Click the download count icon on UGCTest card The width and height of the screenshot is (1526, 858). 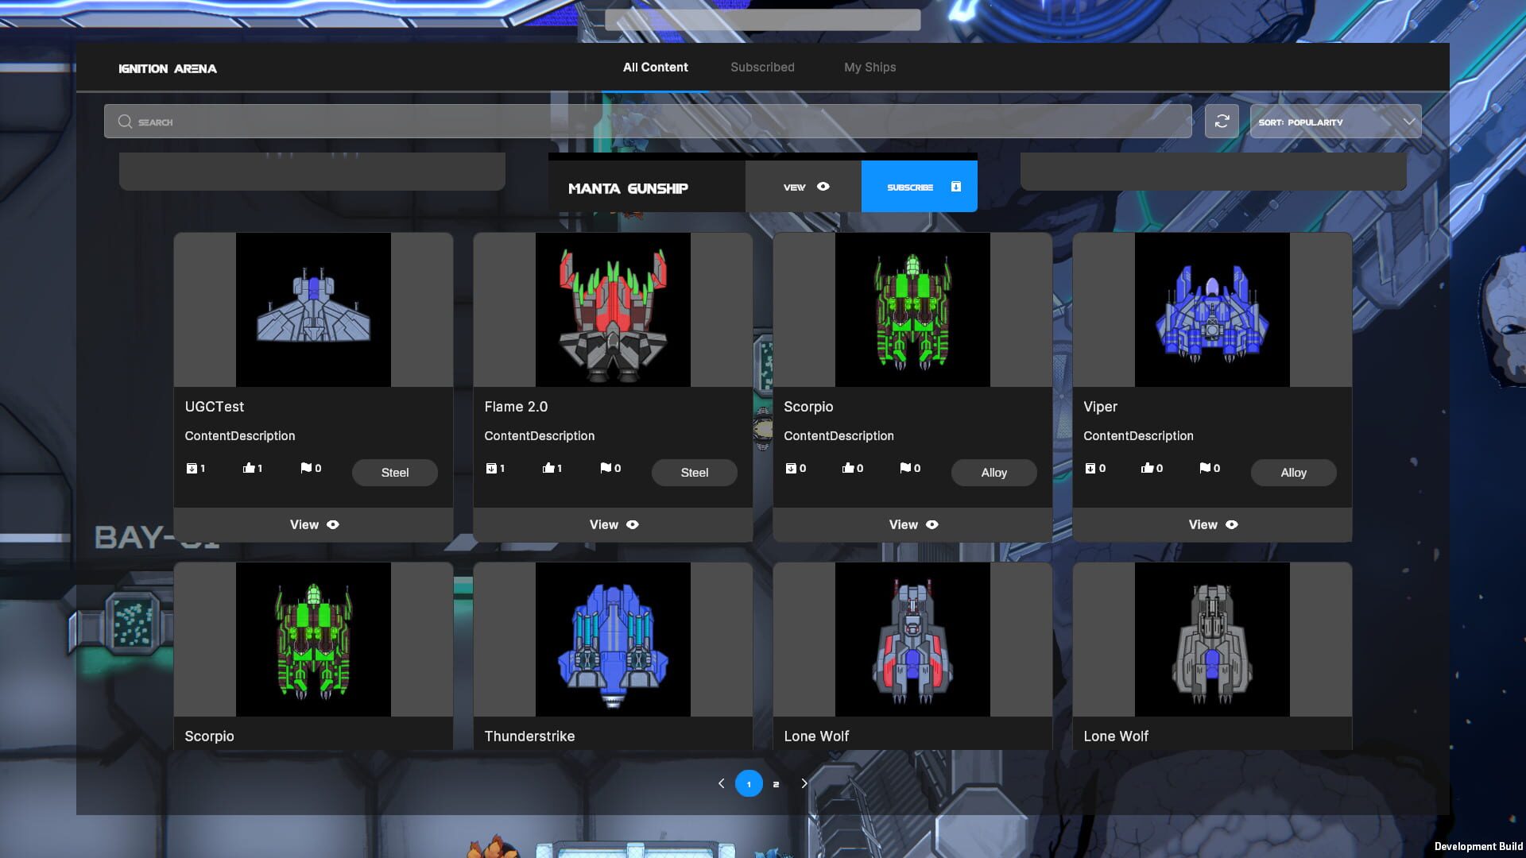tap(192, 468)
